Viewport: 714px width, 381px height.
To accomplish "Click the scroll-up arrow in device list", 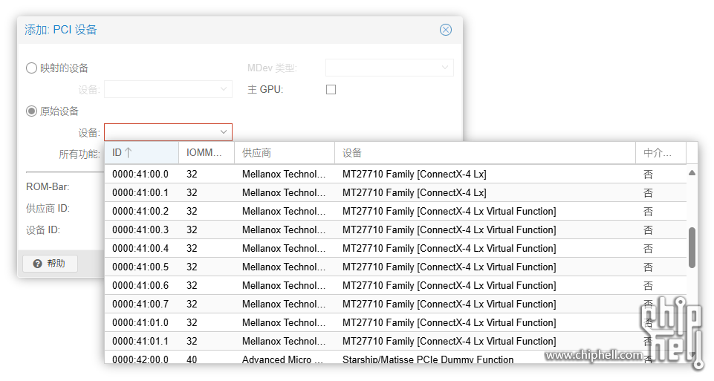I will (x=692, y=172).
